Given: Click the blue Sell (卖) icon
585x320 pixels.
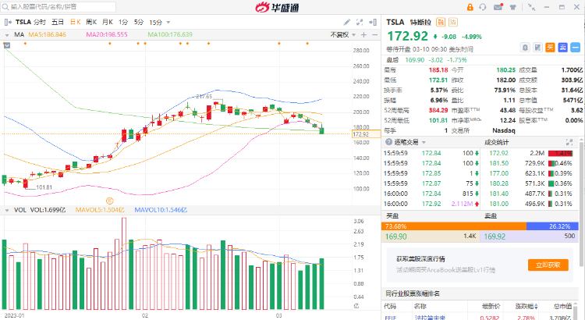Looking at the screenshot, I should point(562,48).
